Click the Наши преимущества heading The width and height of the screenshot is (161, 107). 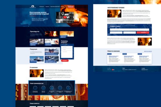coord(37,83)
